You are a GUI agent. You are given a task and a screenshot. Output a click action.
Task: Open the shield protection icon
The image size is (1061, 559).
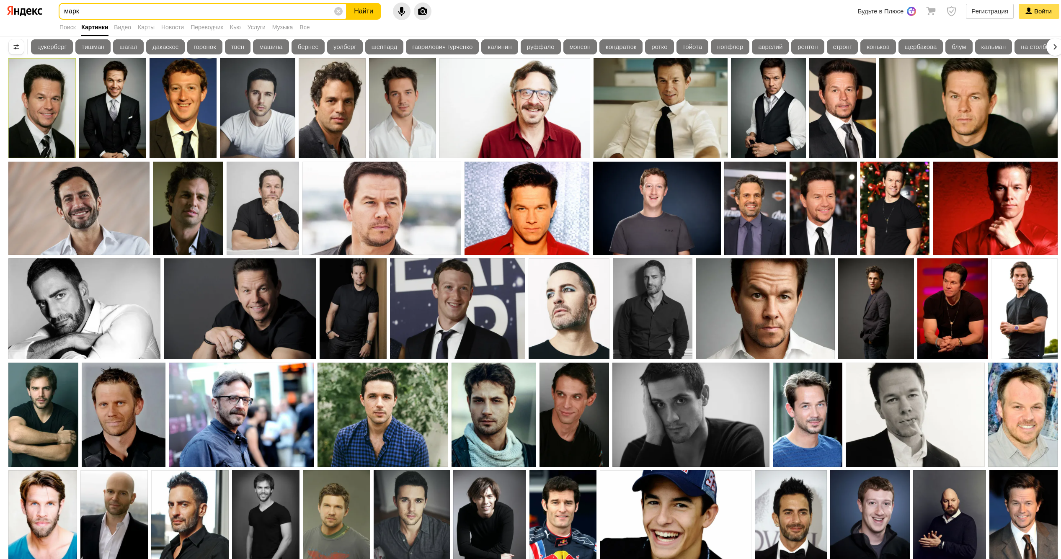[x=951, y=11]
